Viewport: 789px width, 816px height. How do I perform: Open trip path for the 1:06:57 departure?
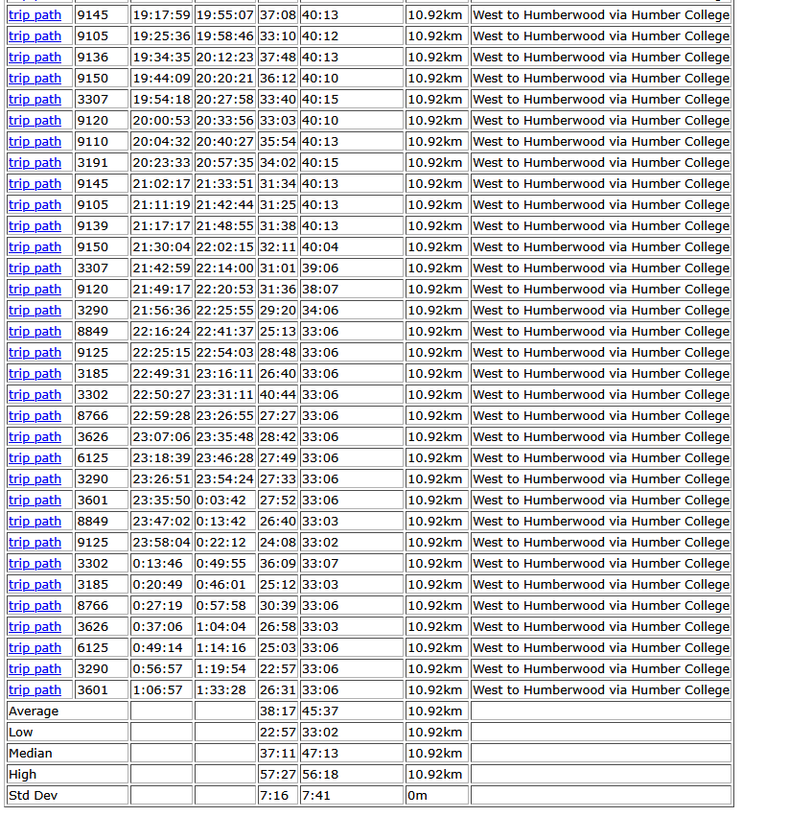[x=35, y=690]
